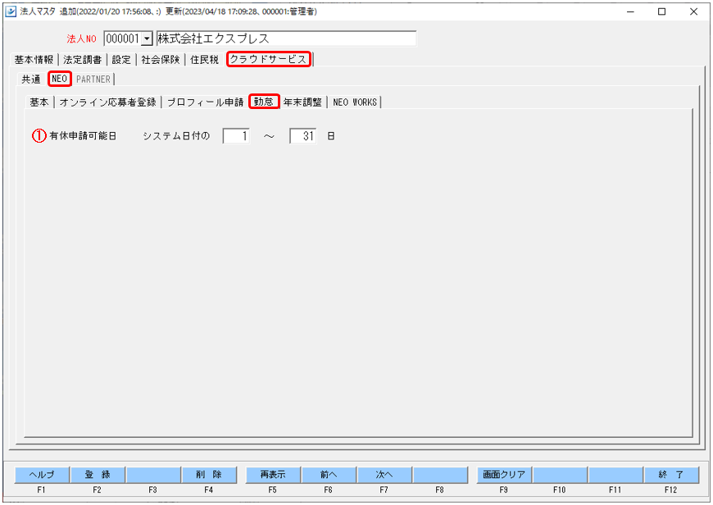This screenshot has width=713, height=505.
Task: Go to next record with 次へ
Action: [x=384, y=475]
